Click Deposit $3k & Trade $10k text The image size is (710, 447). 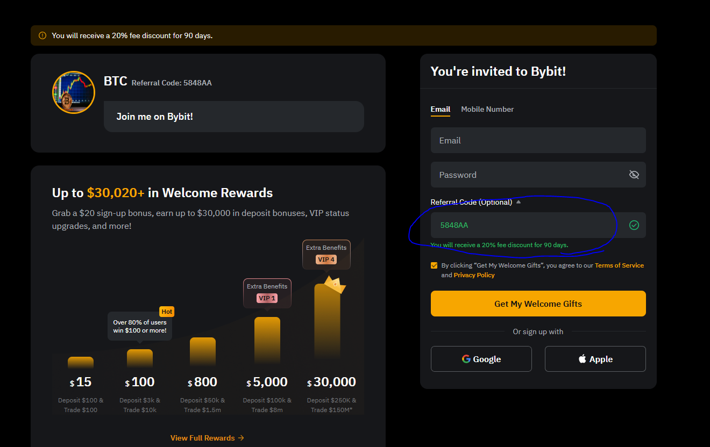140,405
